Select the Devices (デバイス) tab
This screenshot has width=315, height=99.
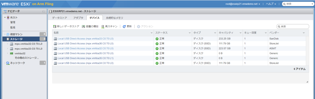[94, 18]
